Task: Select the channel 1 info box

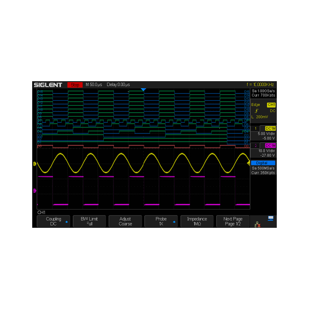Action: [x=264, y=133]
